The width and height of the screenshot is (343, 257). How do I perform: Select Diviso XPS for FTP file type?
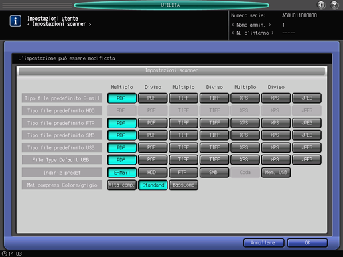[x=276, y=123]
